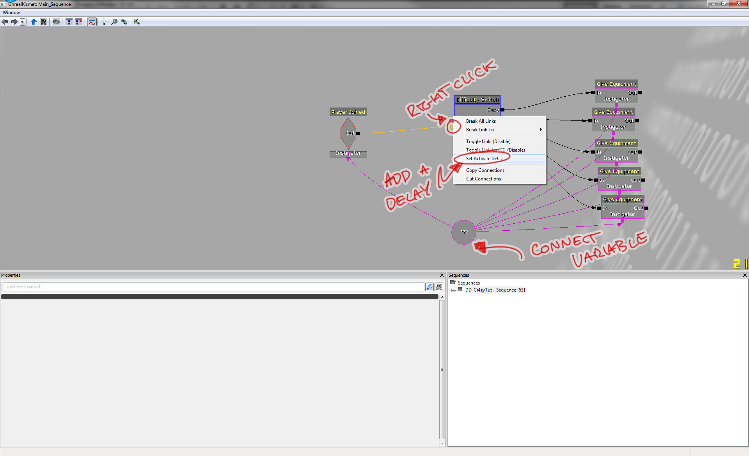This screenshot has height=456, width=749.
Task: Click the eye icon in toolbar
Action: 56,22
